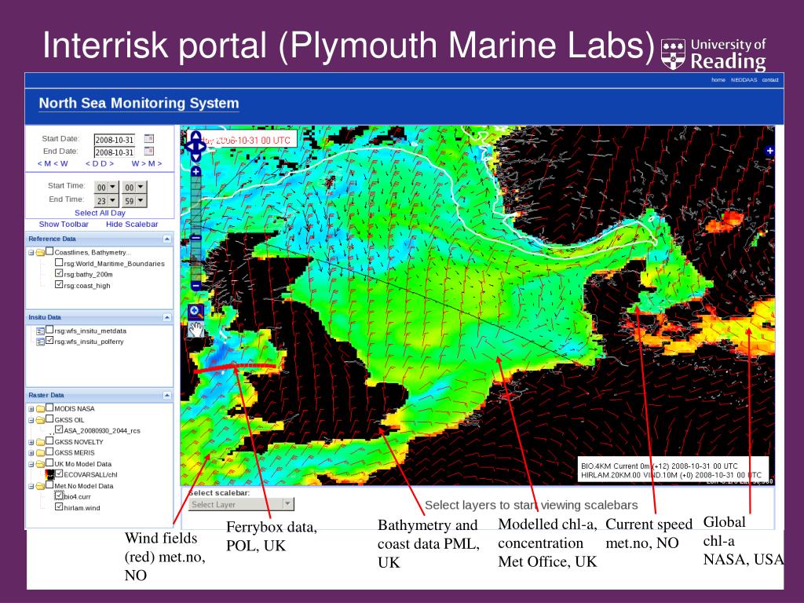Go to the home page link

[718, 80]
